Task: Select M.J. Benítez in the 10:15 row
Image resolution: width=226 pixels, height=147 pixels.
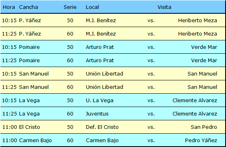Action: 101,21
